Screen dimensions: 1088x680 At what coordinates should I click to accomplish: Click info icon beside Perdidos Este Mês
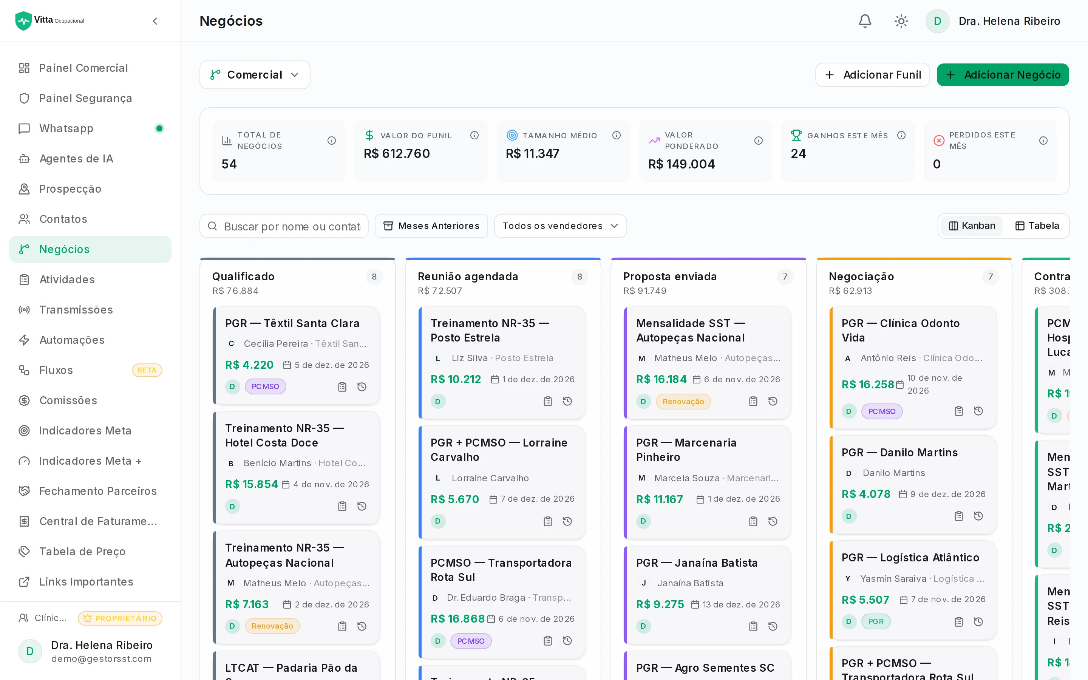1043,141
